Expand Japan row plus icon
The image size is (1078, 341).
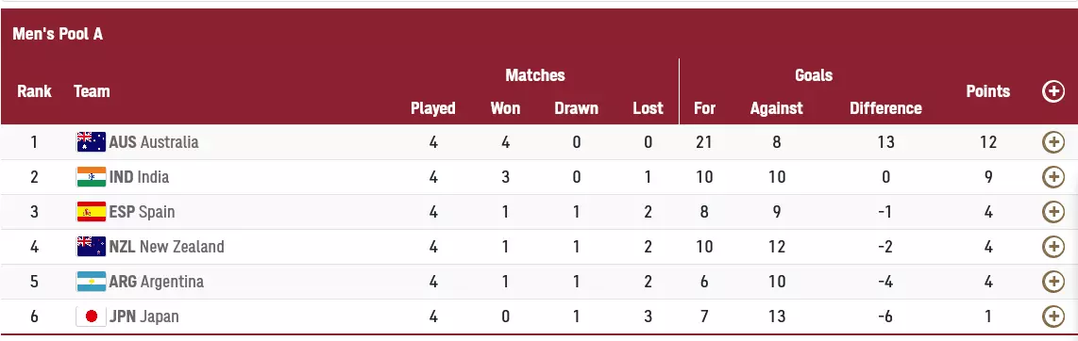pyautogui.click(x=1053, y=317)
